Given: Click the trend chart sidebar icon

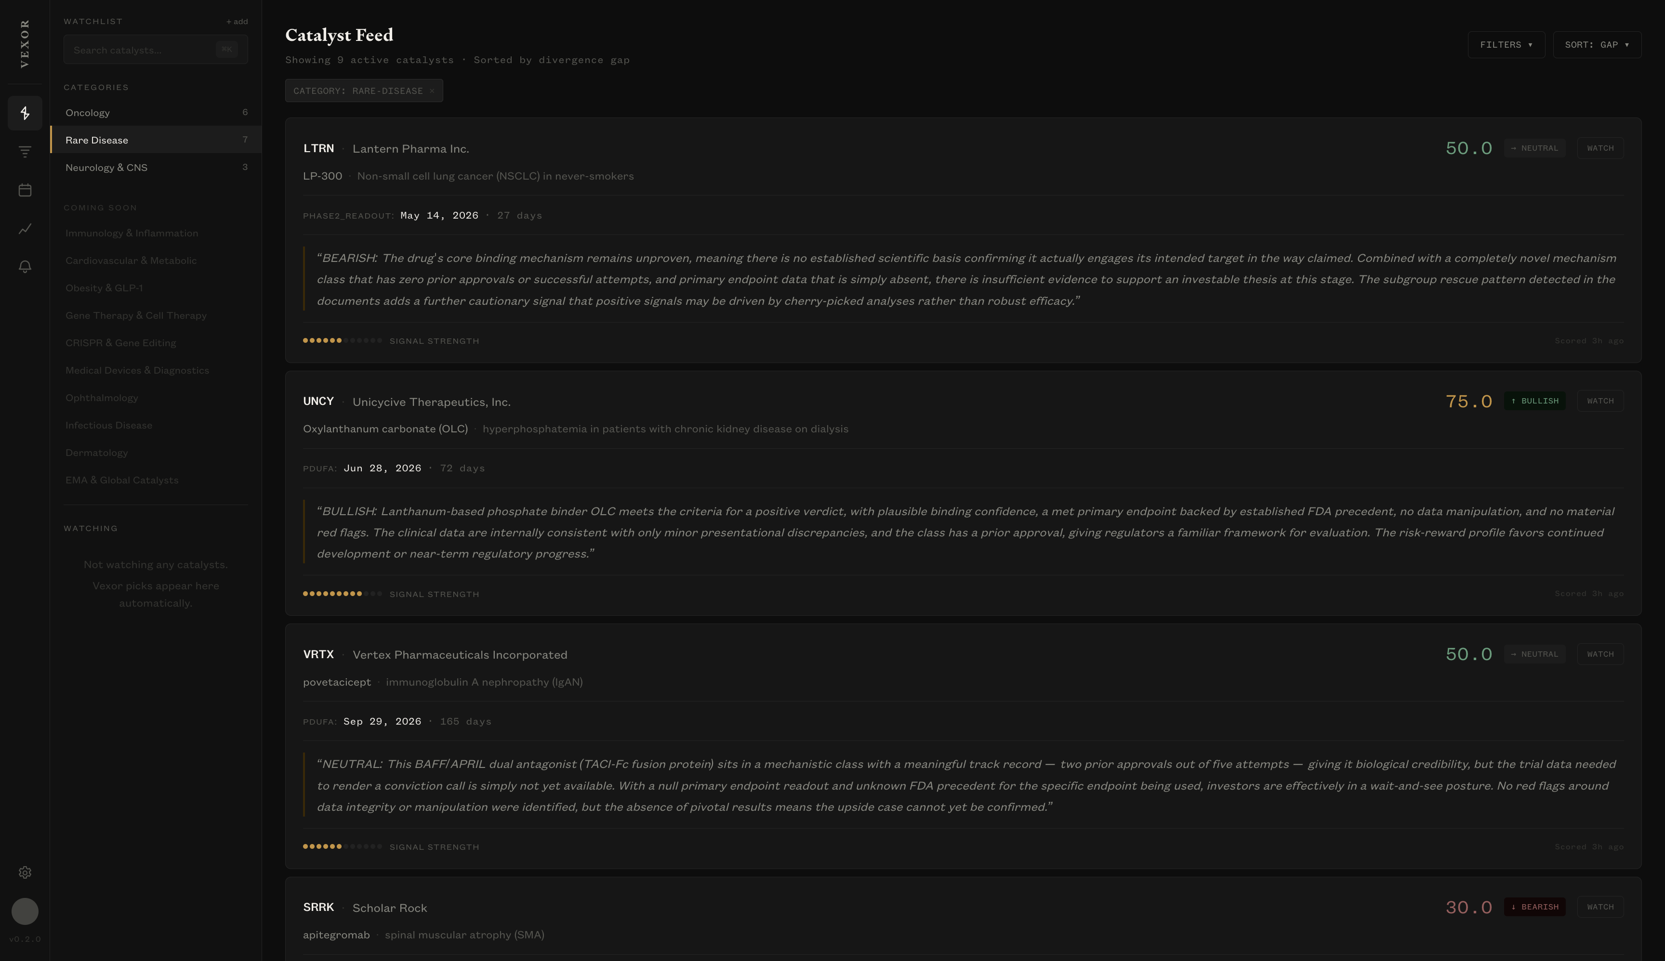Looking at the screenshot, I should click(25, 229).
